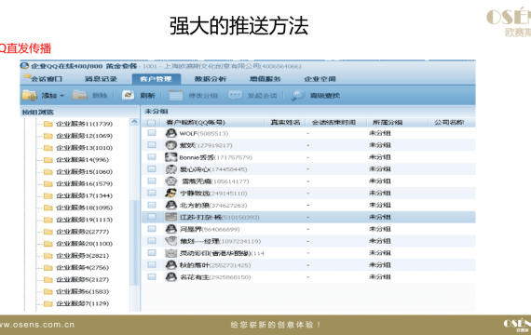The image size is (531, 335).
Task: Click the avatar beside account 174458445
Action: [x=171, y=168]
